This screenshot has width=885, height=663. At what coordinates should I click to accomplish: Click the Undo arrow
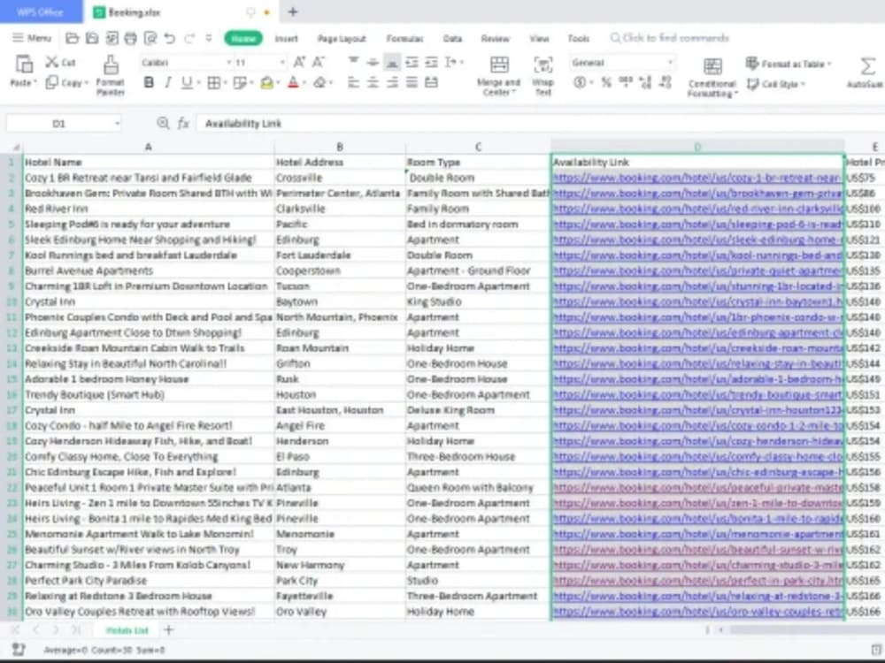[x=169, y=38]
